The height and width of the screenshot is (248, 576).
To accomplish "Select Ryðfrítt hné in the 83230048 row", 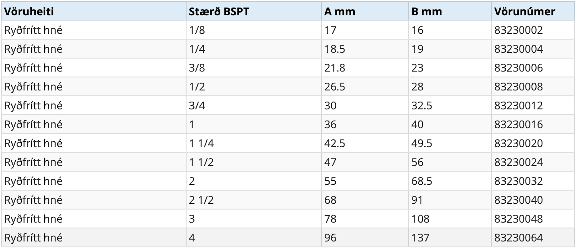I will point(33,219).
